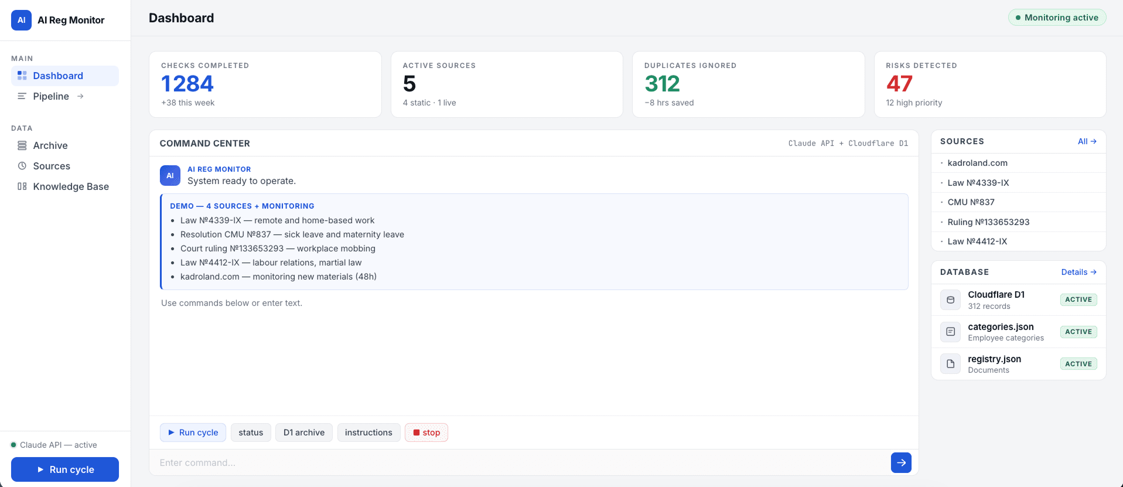This screenshot has width=1123, height=487.
Task: Click the Active Sources card
Action: click(x=507, y=84)
